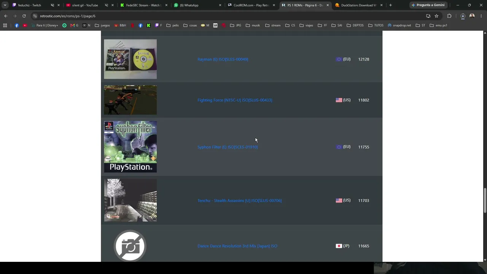487x274 pixels.
Task: Open the TUTOS bookmarks folder
Action: tap(376, 25)
